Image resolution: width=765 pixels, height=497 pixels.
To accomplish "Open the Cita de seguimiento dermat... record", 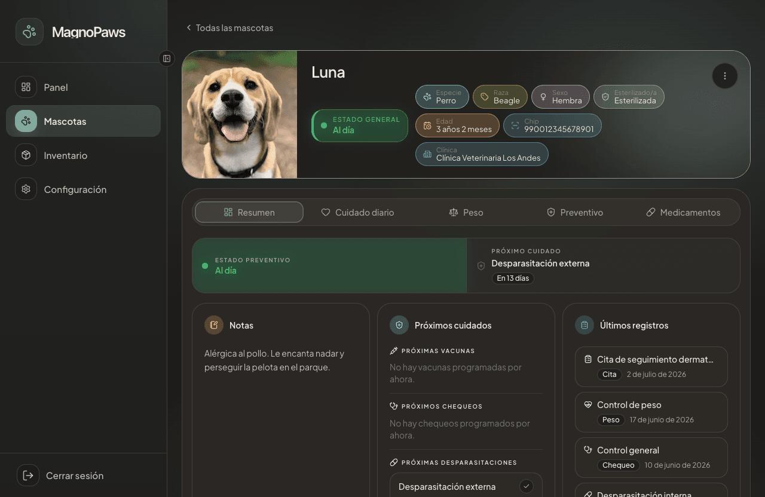I will (x=651, y=367).
